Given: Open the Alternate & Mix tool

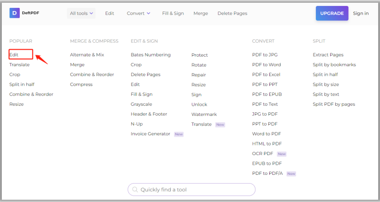Looking at the screenshot, I should [x=87, y=55].
